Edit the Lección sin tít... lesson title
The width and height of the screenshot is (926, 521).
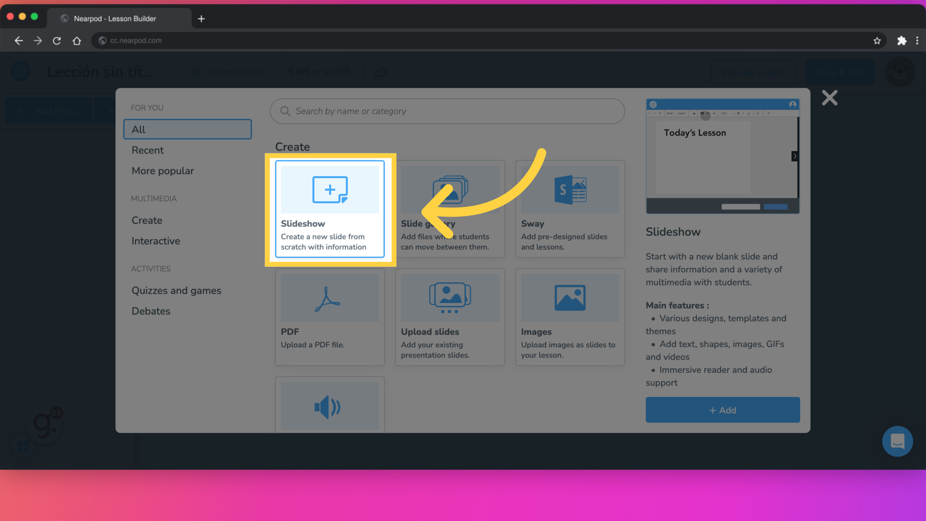coord(101,72)
